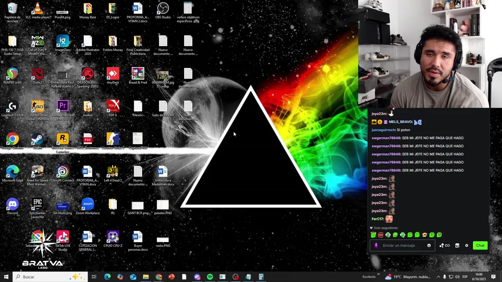Select the CPUID CPU-Z desktop icon
Viewport: 502px width, 282px height.
[113, 239]
